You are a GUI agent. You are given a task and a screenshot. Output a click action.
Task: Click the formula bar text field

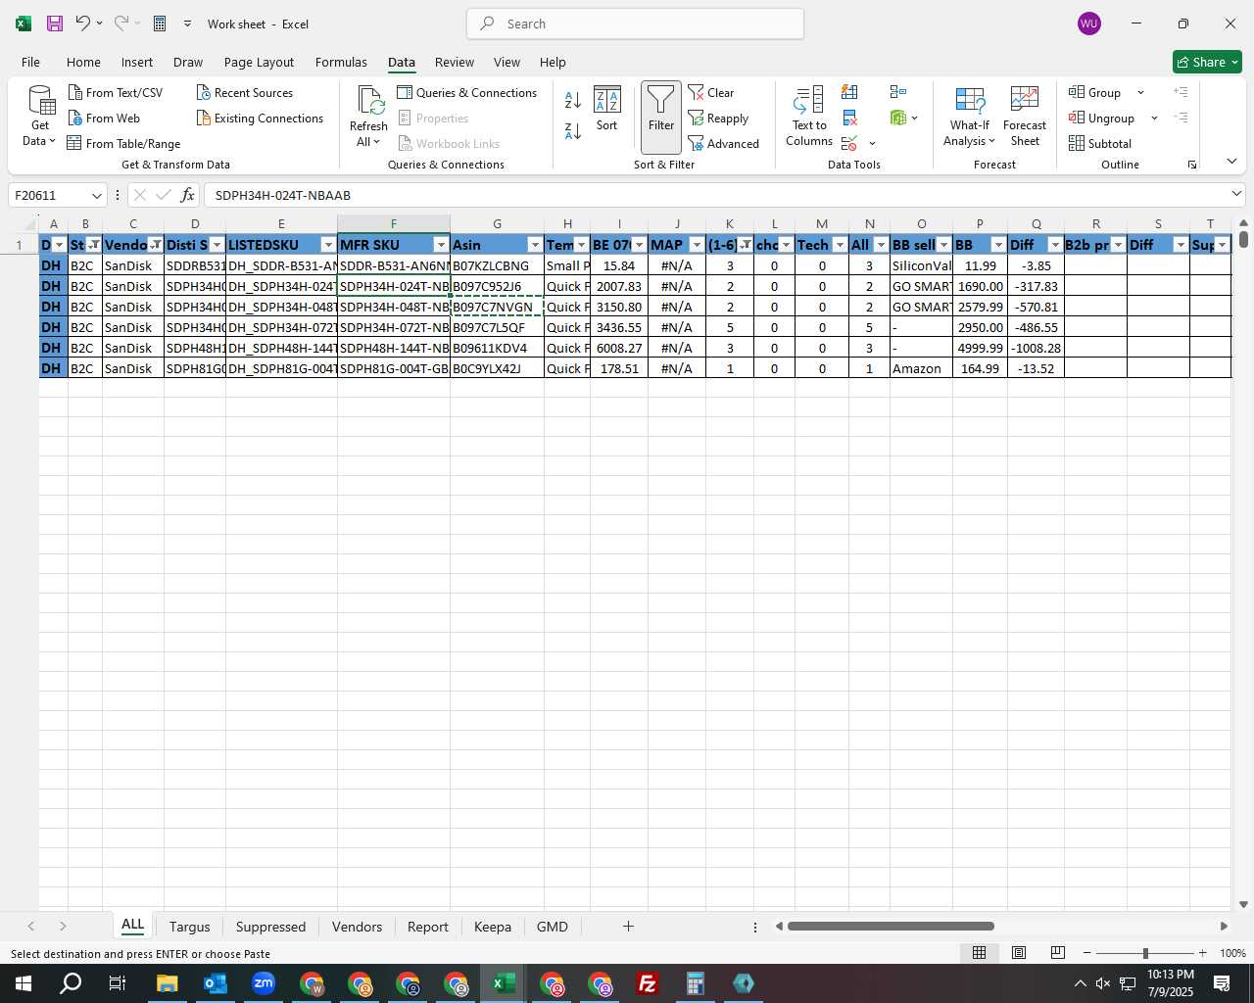click(x=715, y=195)
